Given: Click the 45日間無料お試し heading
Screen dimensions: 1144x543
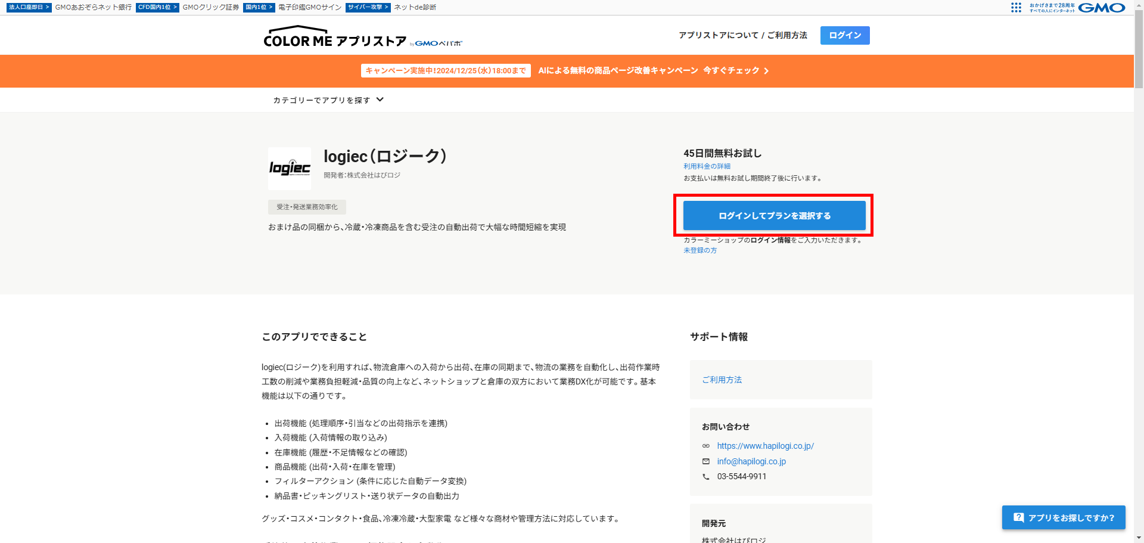Looking at the screenshot, I should pyautogui.click(x=722, y=153).
